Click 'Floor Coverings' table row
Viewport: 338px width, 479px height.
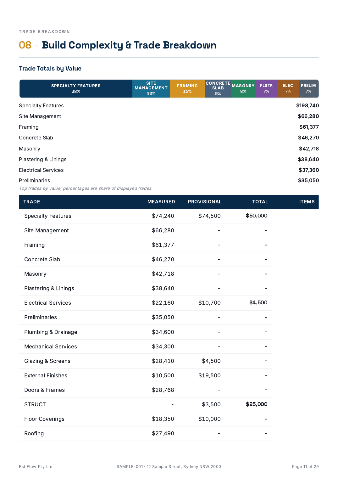pyautogui.click(x=146, y=419)
